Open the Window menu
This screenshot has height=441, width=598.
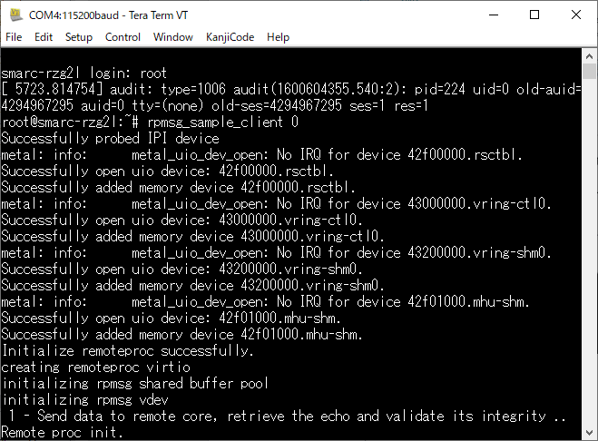click(172, 37)
